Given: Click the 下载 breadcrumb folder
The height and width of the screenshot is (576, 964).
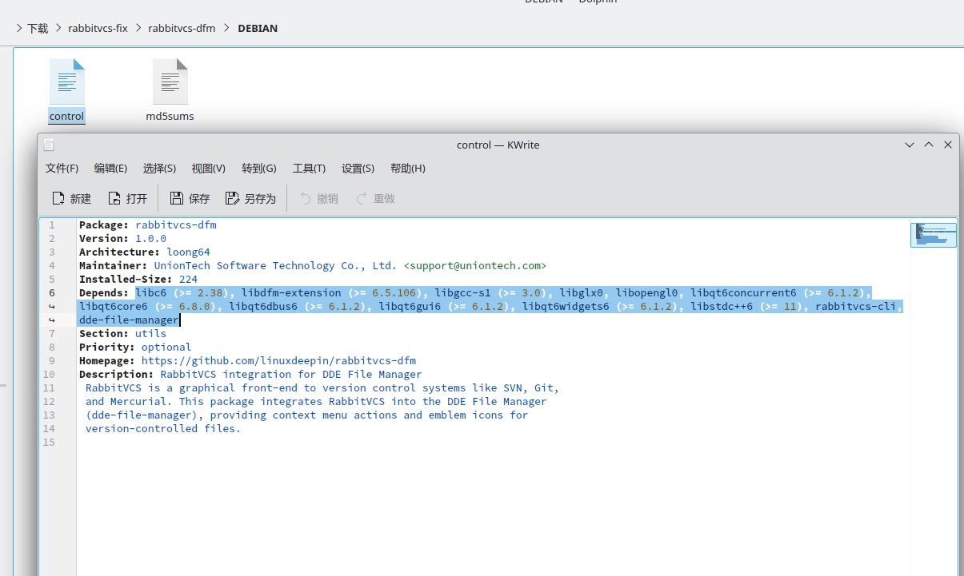Looking at the screenshot, I should (38, 28).
